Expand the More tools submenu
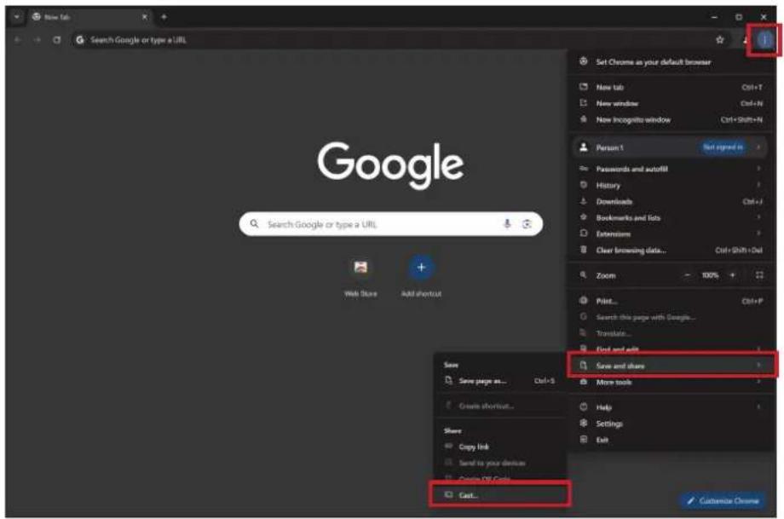Image resolution: width=784 pixels, height=519 pixels. 672,382
